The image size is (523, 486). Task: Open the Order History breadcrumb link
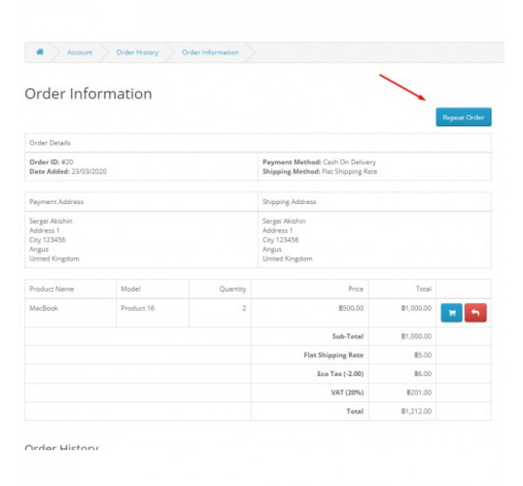pyautogui.click(x=137, y=52)
